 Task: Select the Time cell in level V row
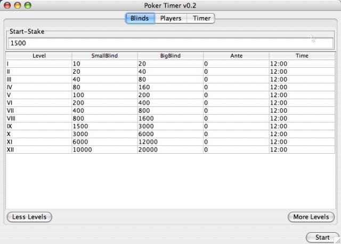[x=302, y=95]
